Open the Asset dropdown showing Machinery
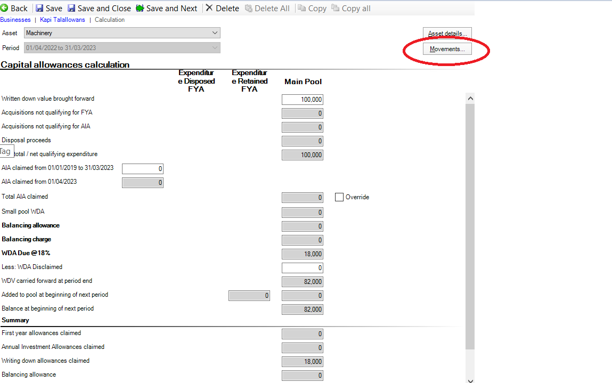 click(x=122, y=33)
